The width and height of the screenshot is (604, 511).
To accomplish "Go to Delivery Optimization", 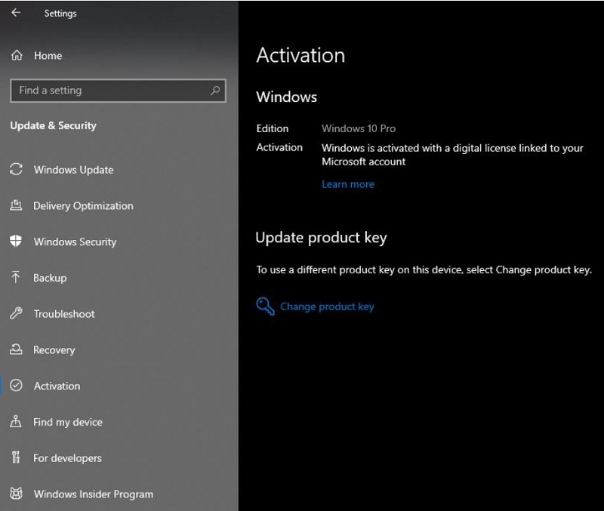I will coord(83,206).
